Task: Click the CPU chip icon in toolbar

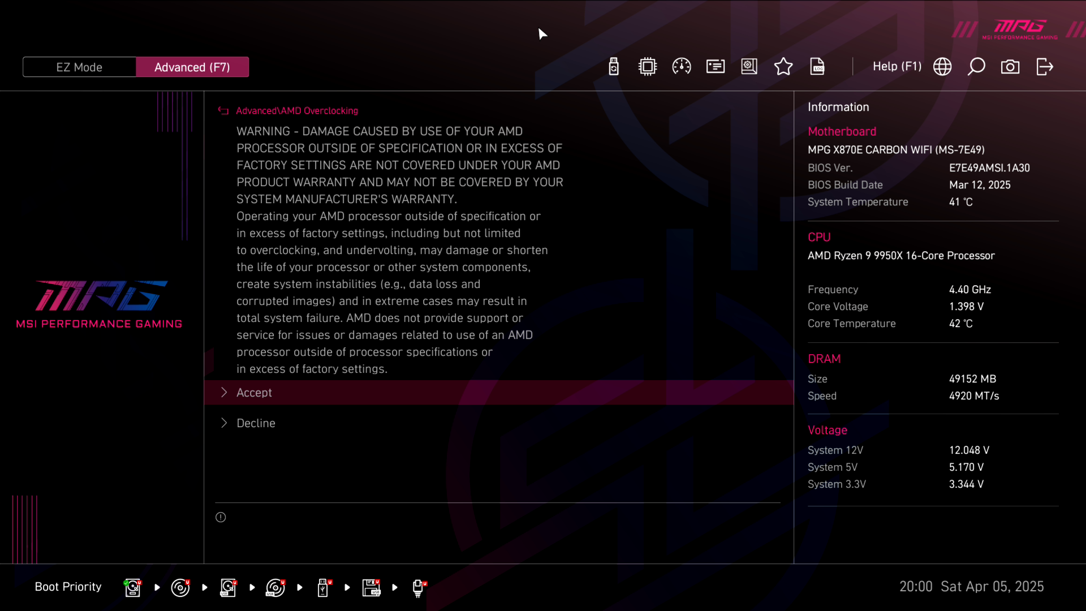Action: [648, 67]
